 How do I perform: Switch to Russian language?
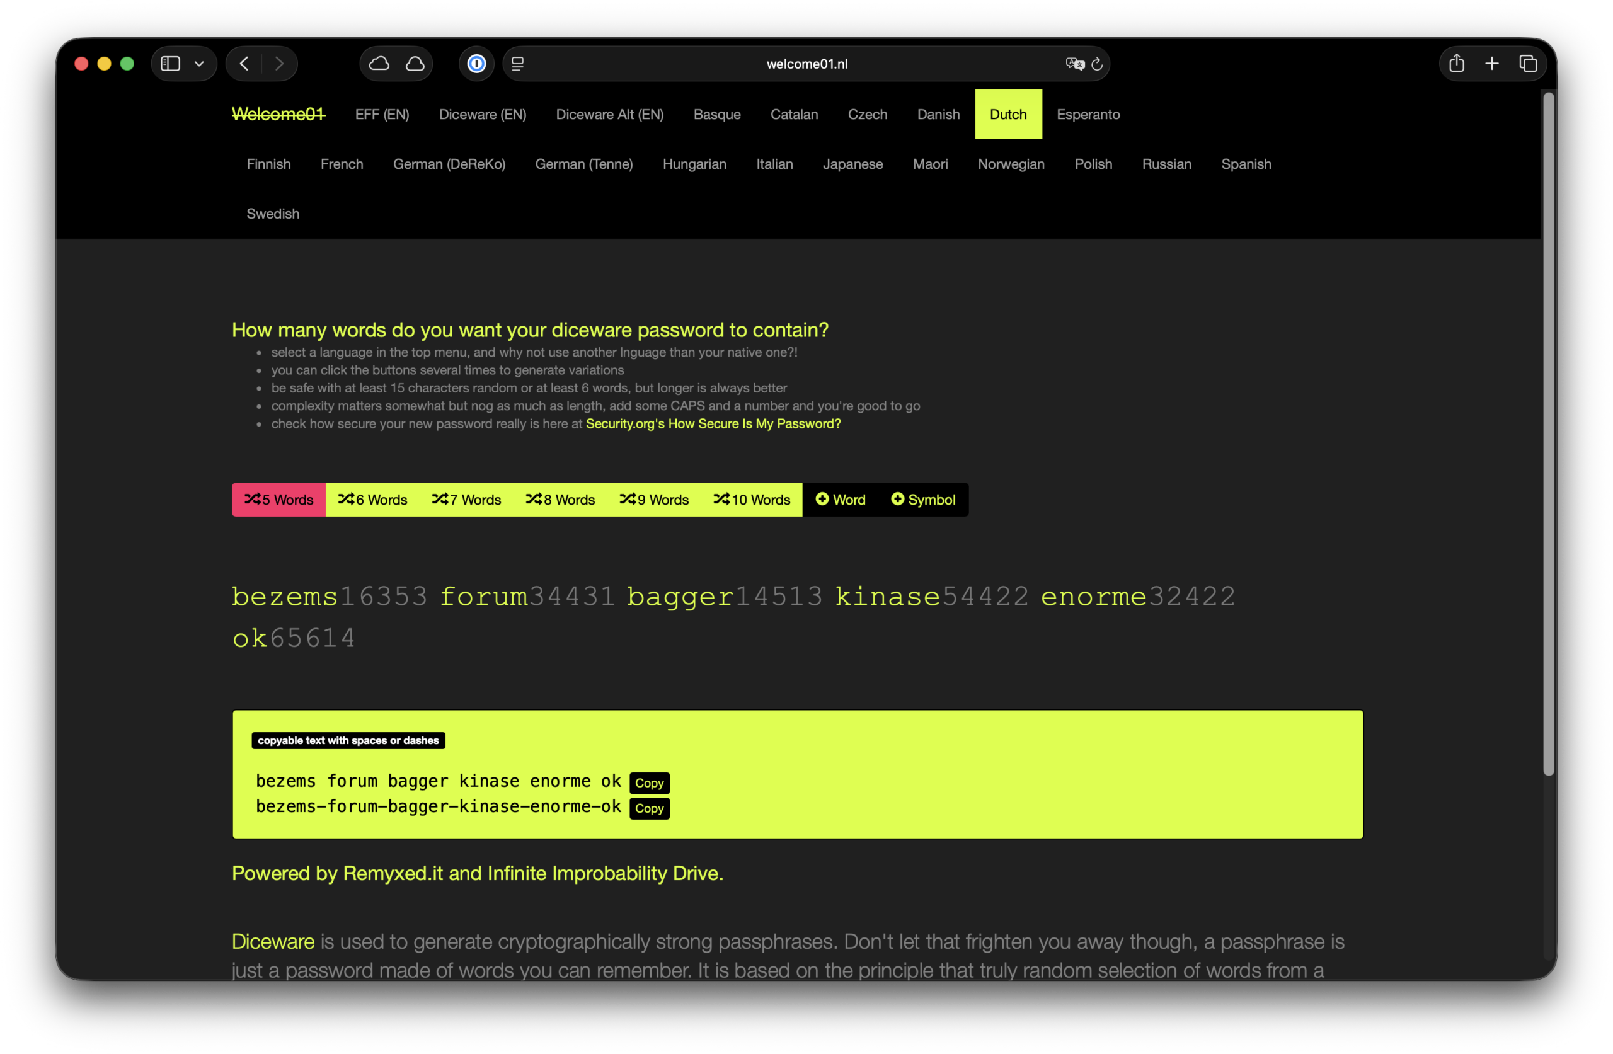1166,164
